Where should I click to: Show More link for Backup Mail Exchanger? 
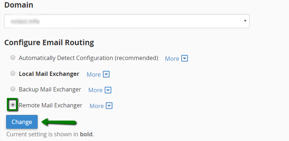95,90
